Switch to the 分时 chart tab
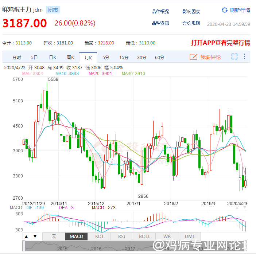The image size is (256, 254). pos(17,58)
